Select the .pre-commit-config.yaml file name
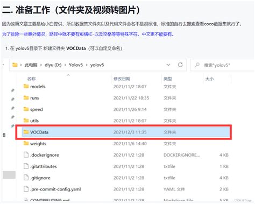 point(55,189)
